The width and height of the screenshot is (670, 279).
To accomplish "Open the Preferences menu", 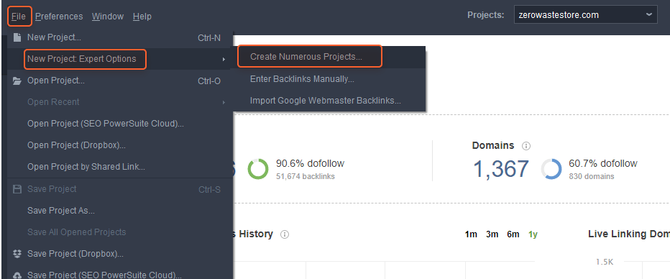I will [x=59, y=17].
